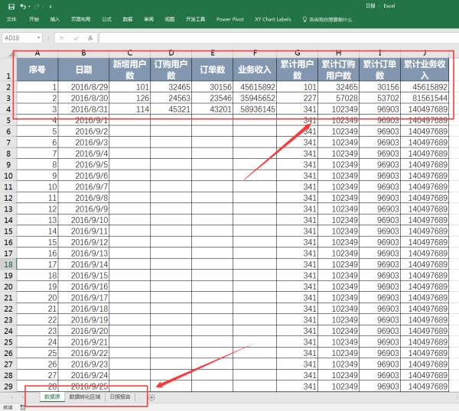Click the 新增用户数 header cell

pyautogui.click(x=130, y=70)
